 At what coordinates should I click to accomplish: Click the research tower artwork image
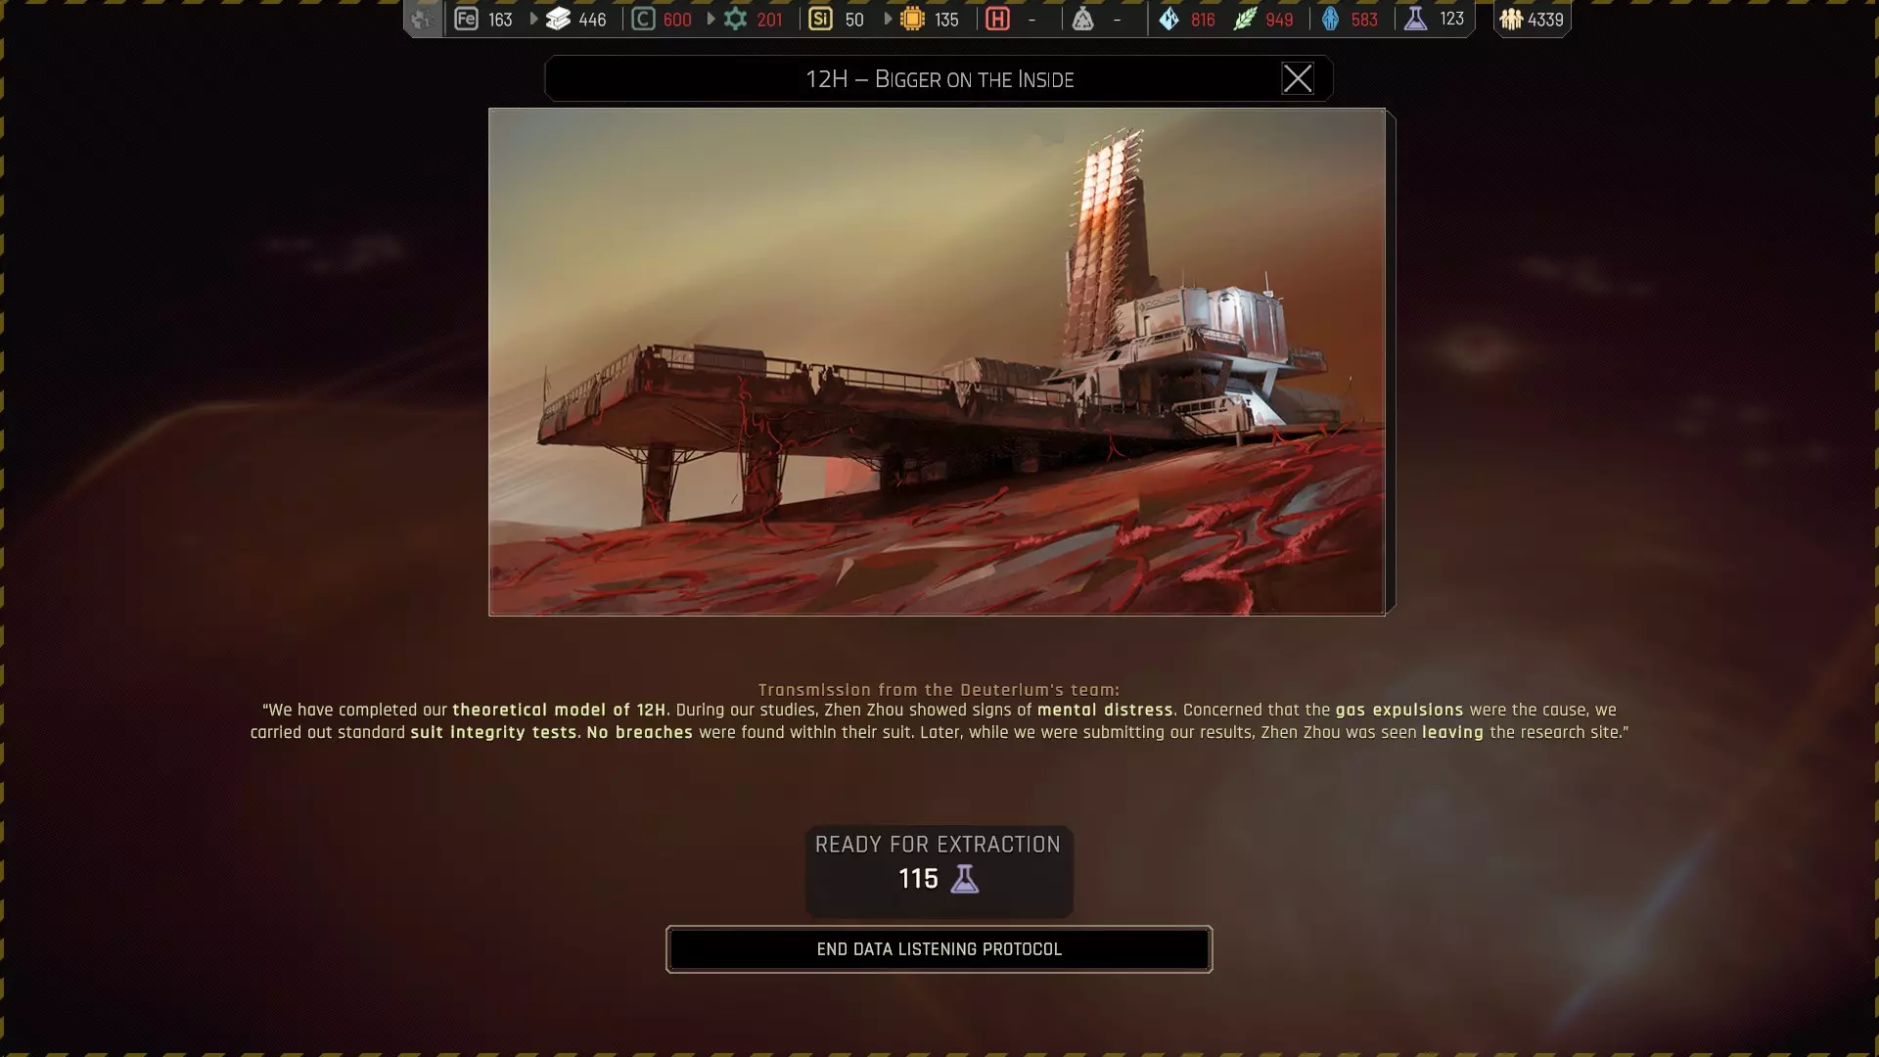pyautogui.click(x=937, y=361)
